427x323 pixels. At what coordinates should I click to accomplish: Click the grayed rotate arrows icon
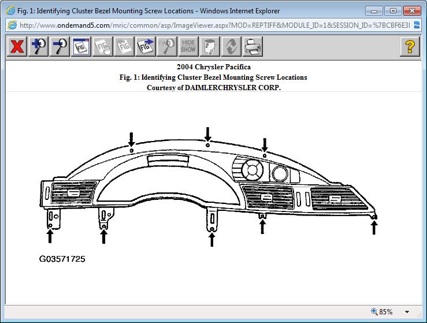[231, 46]
